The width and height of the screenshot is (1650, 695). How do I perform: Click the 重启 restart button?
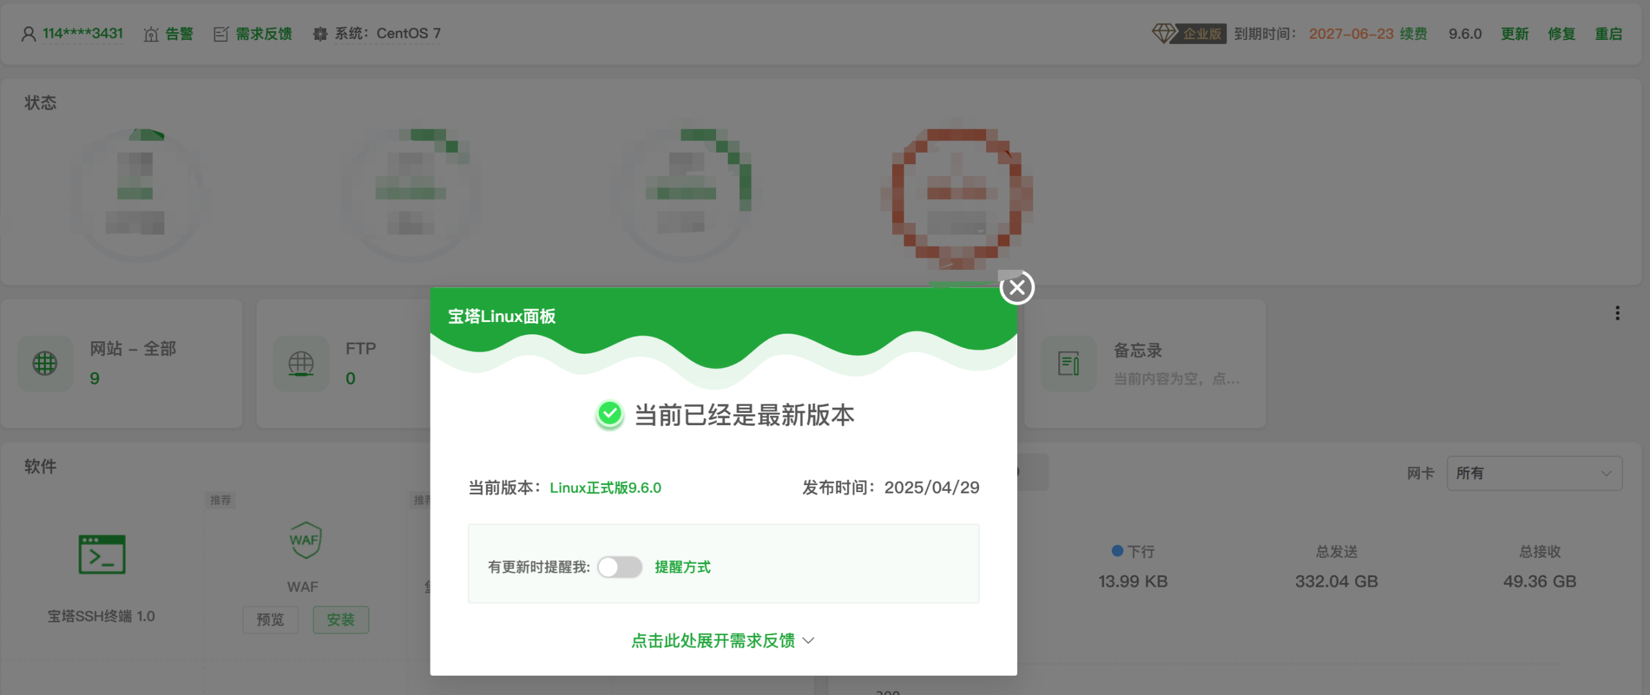coord(1609,33)
